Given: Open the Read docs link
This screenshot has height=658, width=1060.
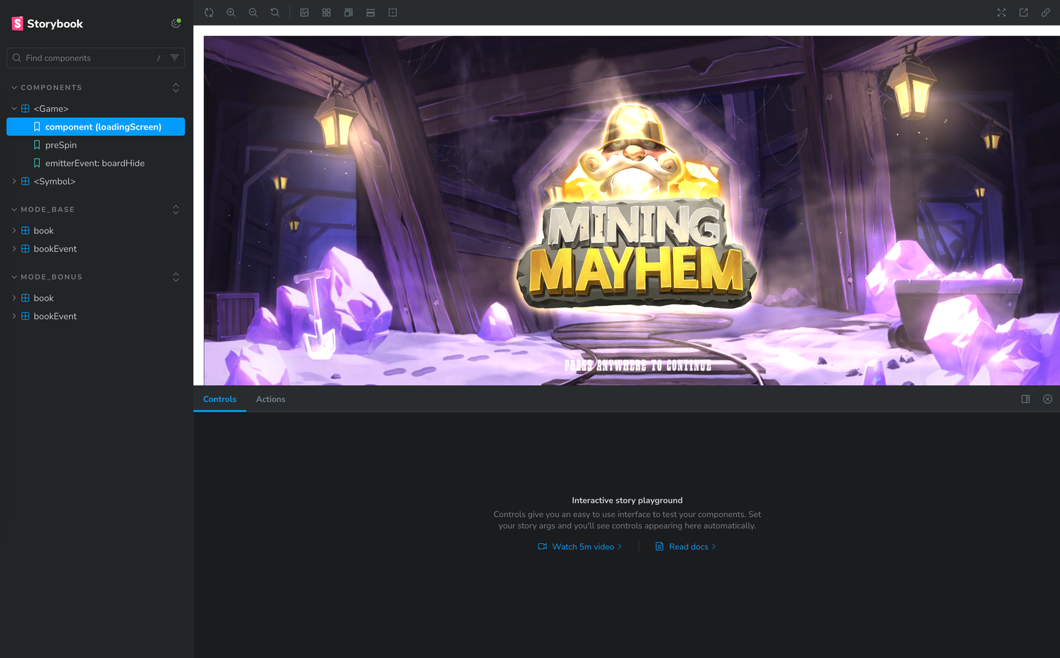Looking at the screenshot, I should [686, 547].
